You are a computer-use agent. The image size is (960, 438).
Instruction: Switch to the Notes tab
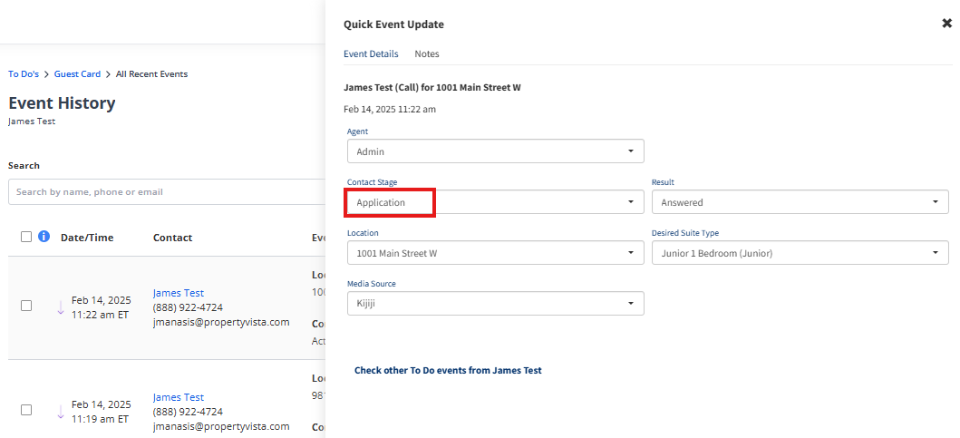(x=427, y=54)
